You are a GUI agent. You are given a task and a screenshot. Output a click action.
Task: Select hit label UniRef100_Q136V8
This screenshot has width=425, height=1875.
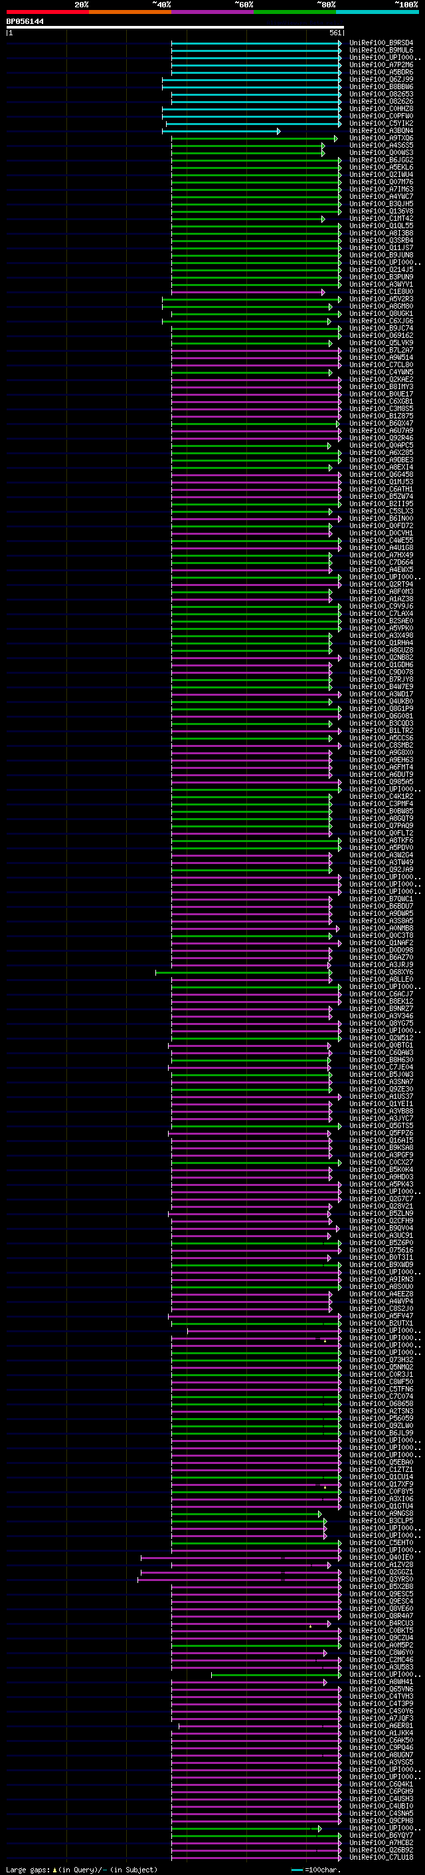[x=381, y=211]
